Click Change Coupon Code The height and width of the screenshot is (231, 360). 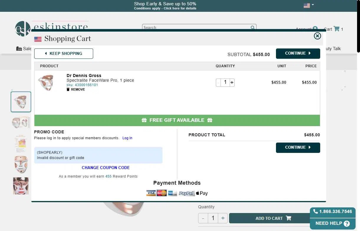106,168
